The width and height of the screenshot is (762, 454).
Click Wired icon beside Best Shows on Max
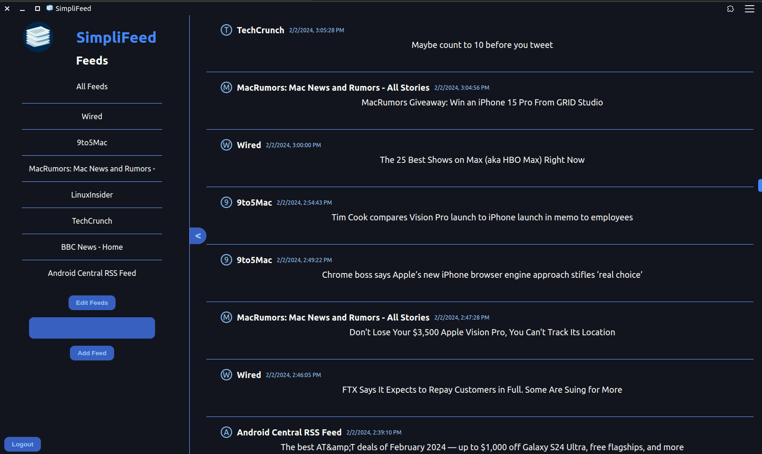[x=226, y=145]
